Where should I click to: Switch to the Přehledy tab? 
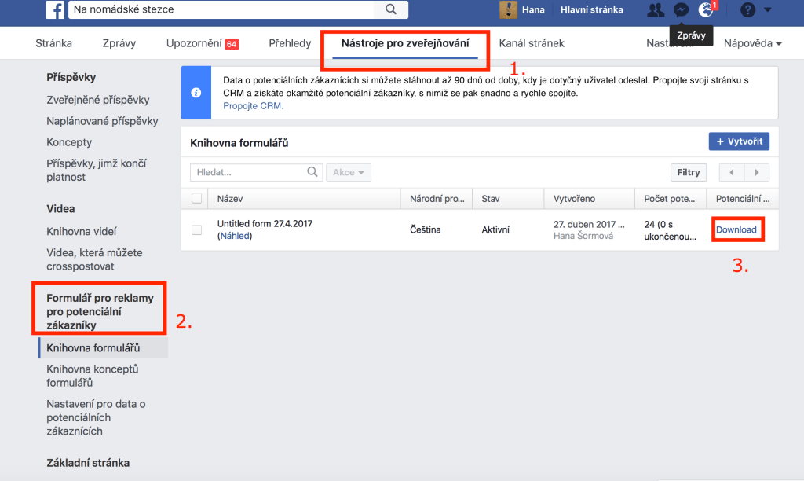(x=289, y=43)
